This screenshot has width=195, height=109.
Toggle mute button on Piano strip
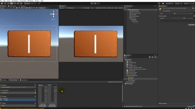tap(52, 106)
